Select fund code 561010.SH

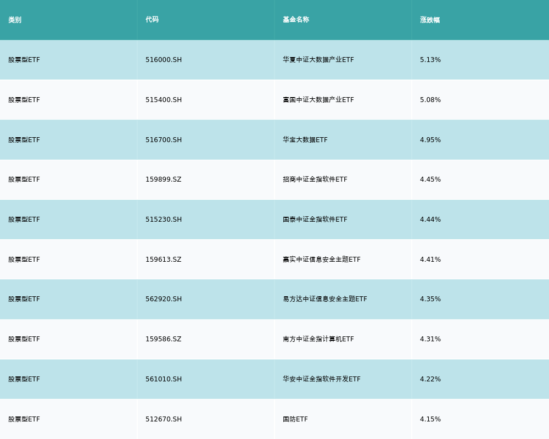[x=164, y=379]
